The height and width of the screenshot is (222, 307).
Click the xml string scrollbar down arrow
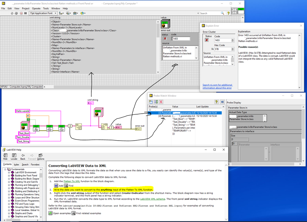click(x=158, y=72)
